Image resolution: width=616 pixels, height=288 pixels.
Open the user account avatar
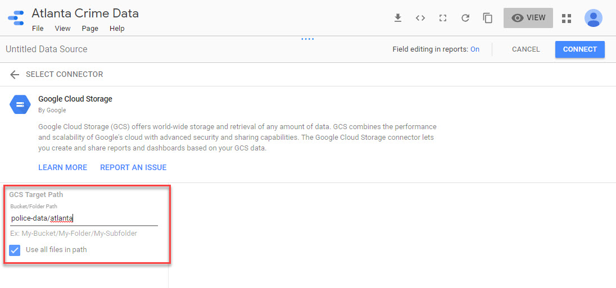point(593,18)
